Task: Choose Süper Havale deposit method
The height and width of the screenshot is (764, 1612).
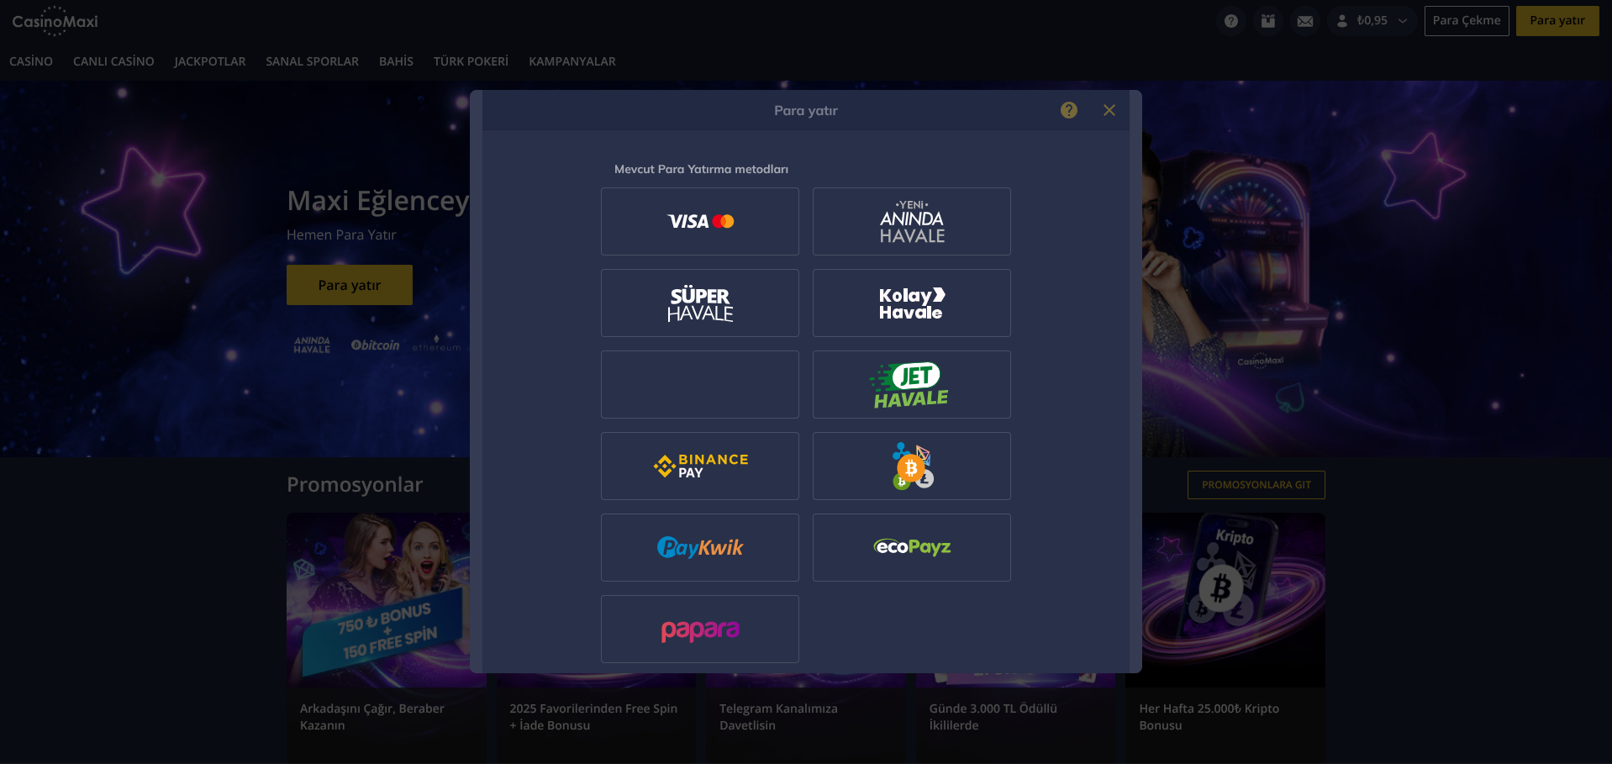Action: tap(700, 303)
